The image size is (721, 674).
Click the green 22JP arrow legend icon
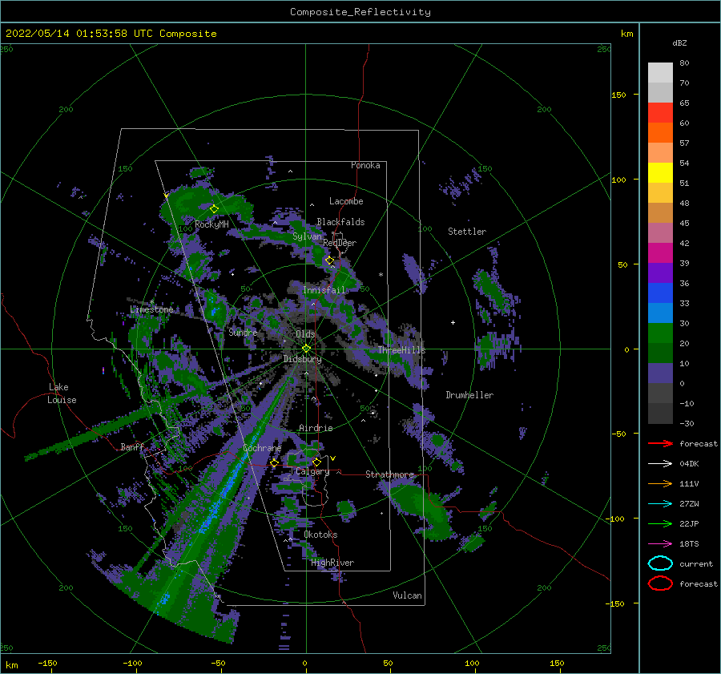[x=660, y=523]
